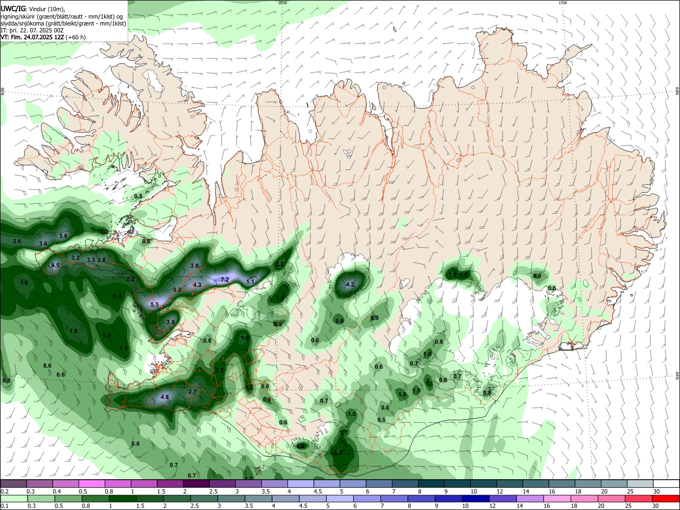Click the 15W longitude label
The width and height of the screenshot is (680, 510).
pos(563,3)
